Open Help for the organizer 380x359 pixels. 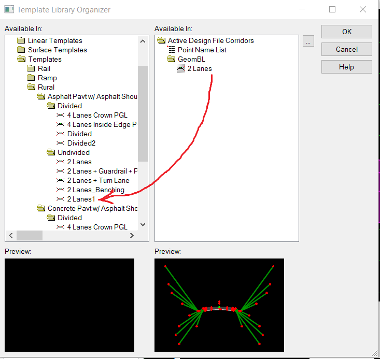point(346,67)
